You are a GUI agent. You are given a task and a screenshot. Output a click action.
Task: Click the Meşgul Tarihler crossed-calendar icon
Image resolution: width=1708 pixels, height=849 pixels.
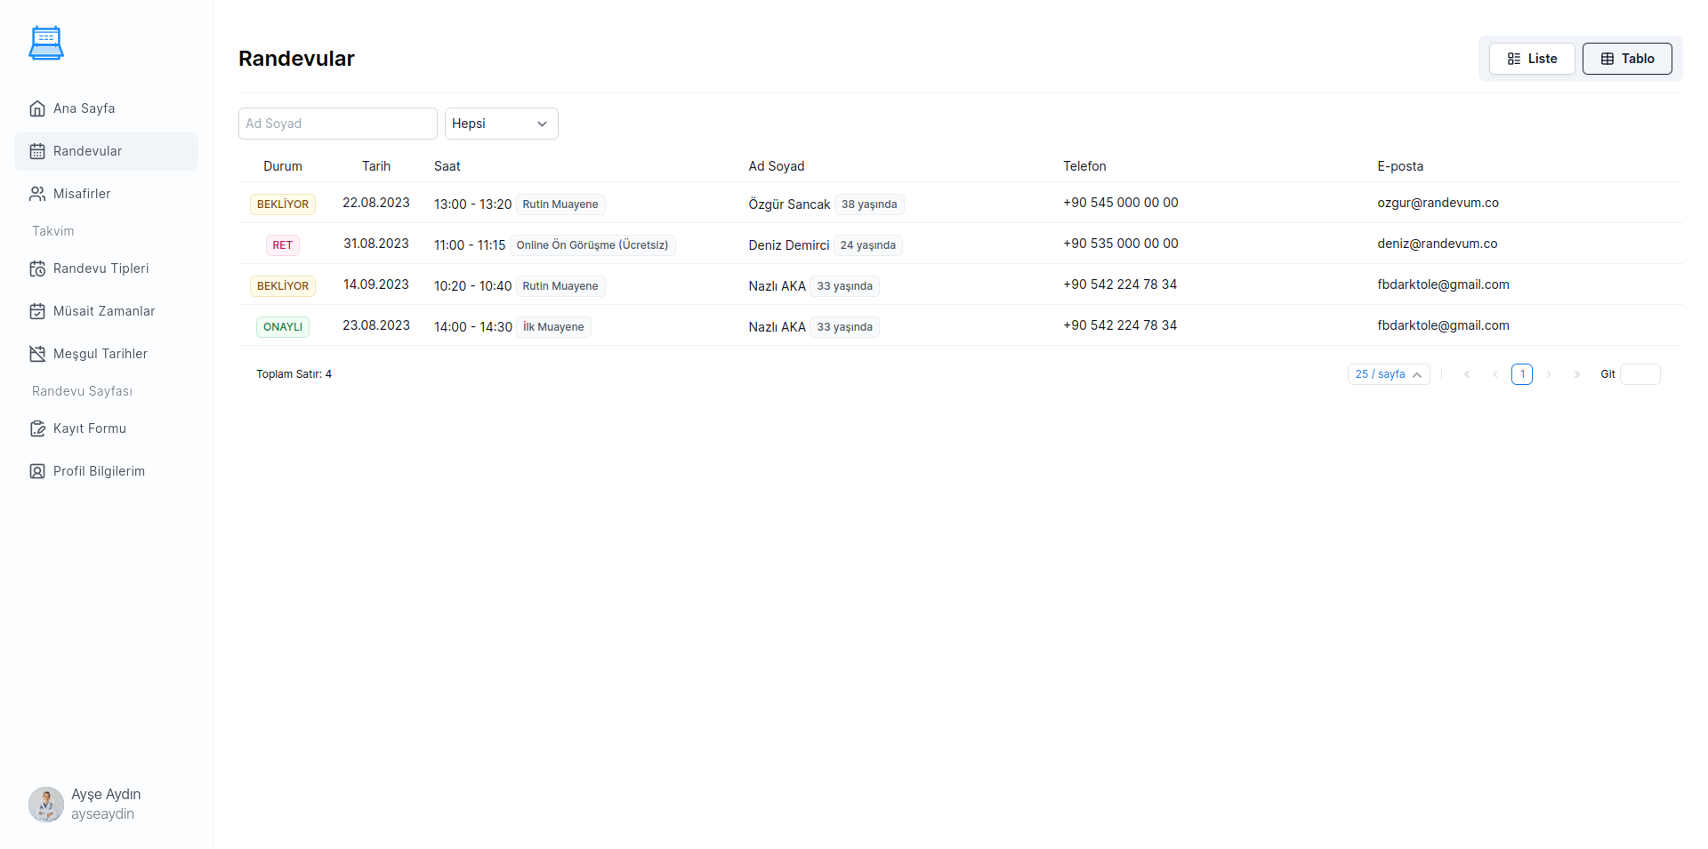(37, 354)
